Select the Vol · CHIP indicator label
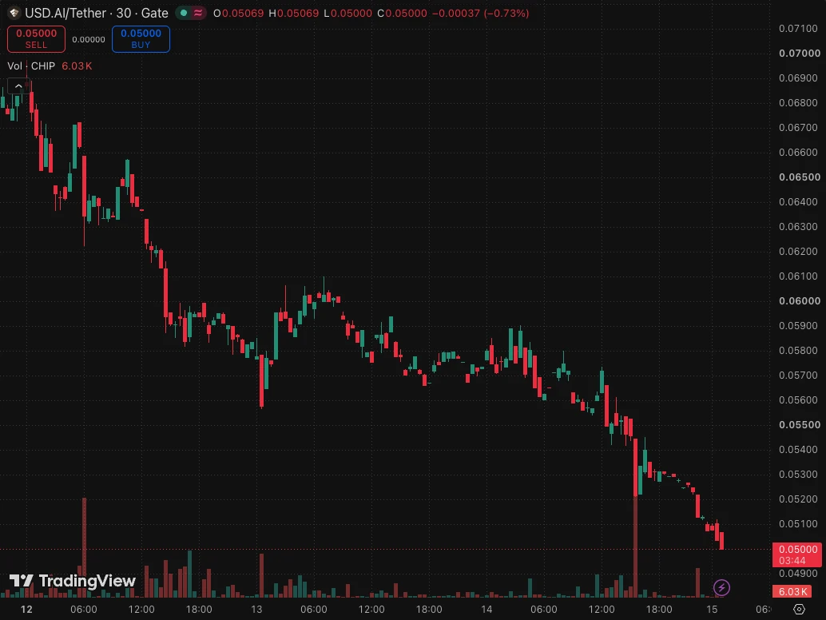Viewport: 826px width, 620px height. coord(31,66)
